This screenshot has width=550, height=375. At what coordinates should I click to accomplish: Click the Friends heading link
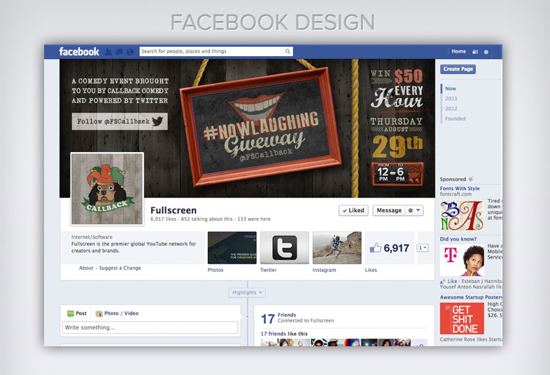point(287,315)
